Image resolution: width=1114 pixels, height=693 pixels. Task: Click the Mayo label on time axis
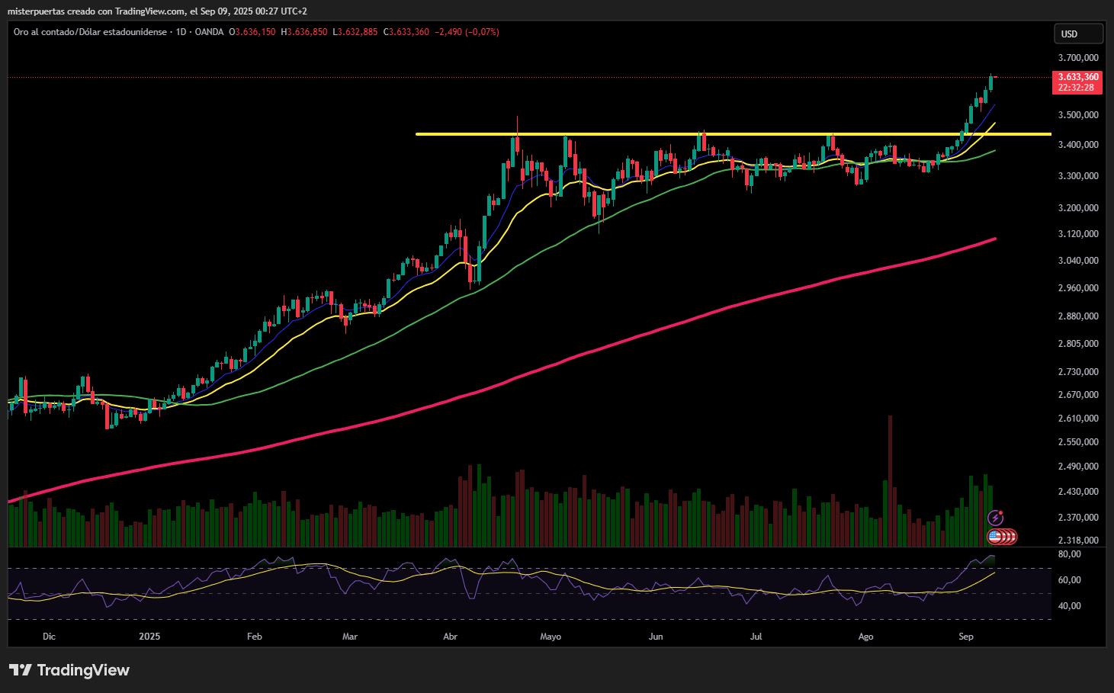(x=551, y=637)
